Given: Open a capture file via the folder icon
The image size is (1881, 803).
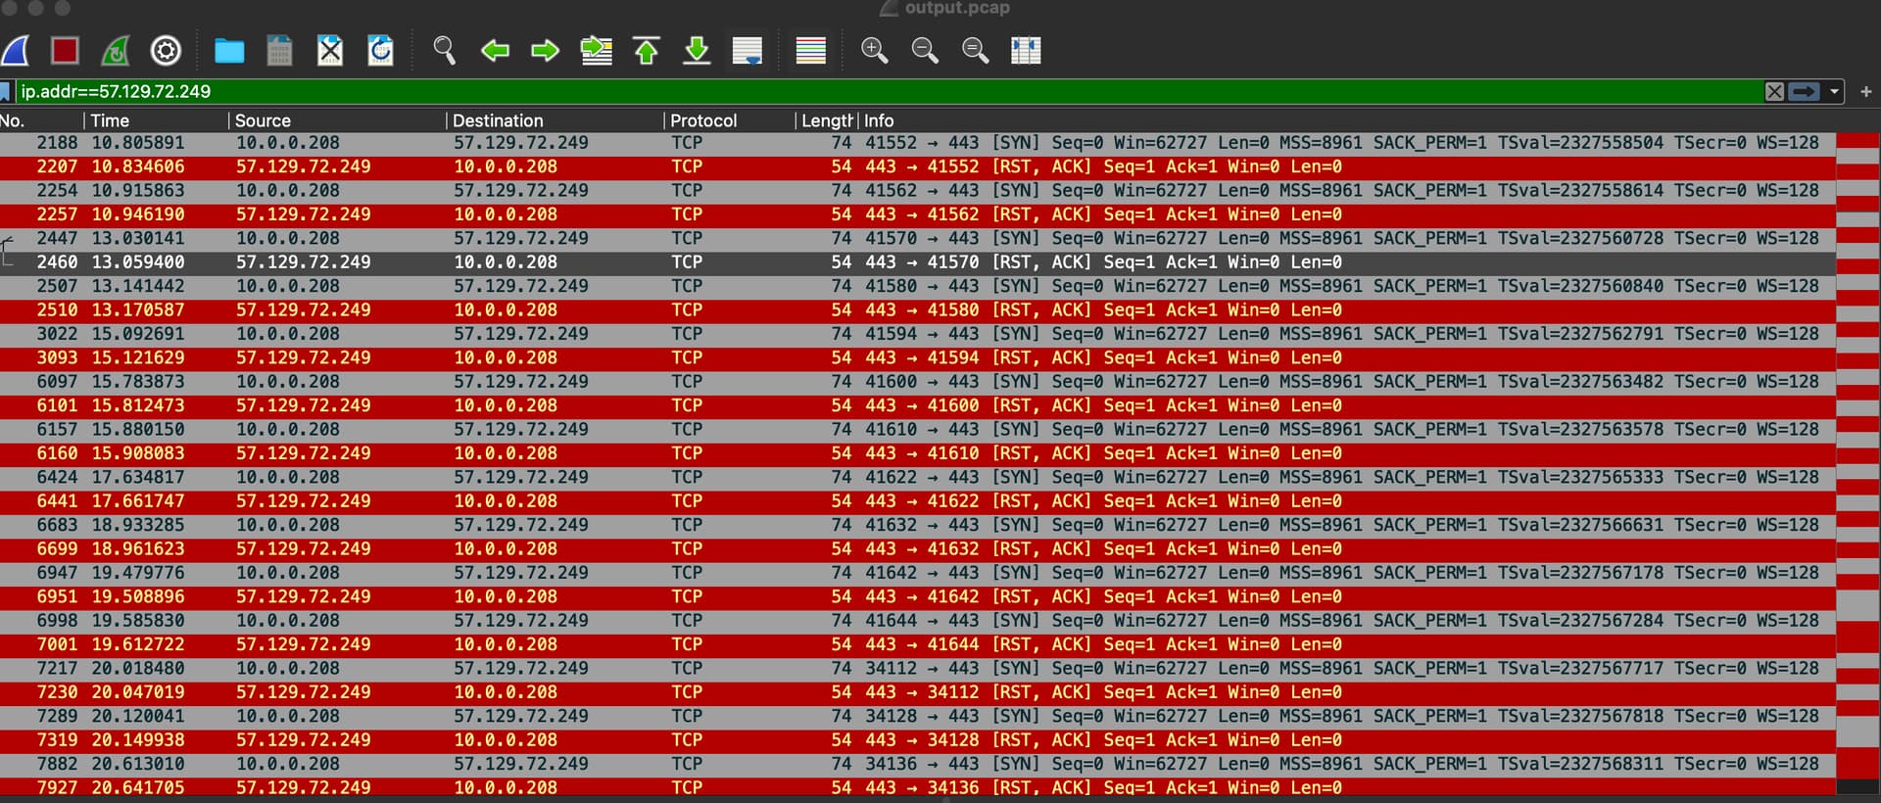Looking at the screenshot, I should pos(229,50).
